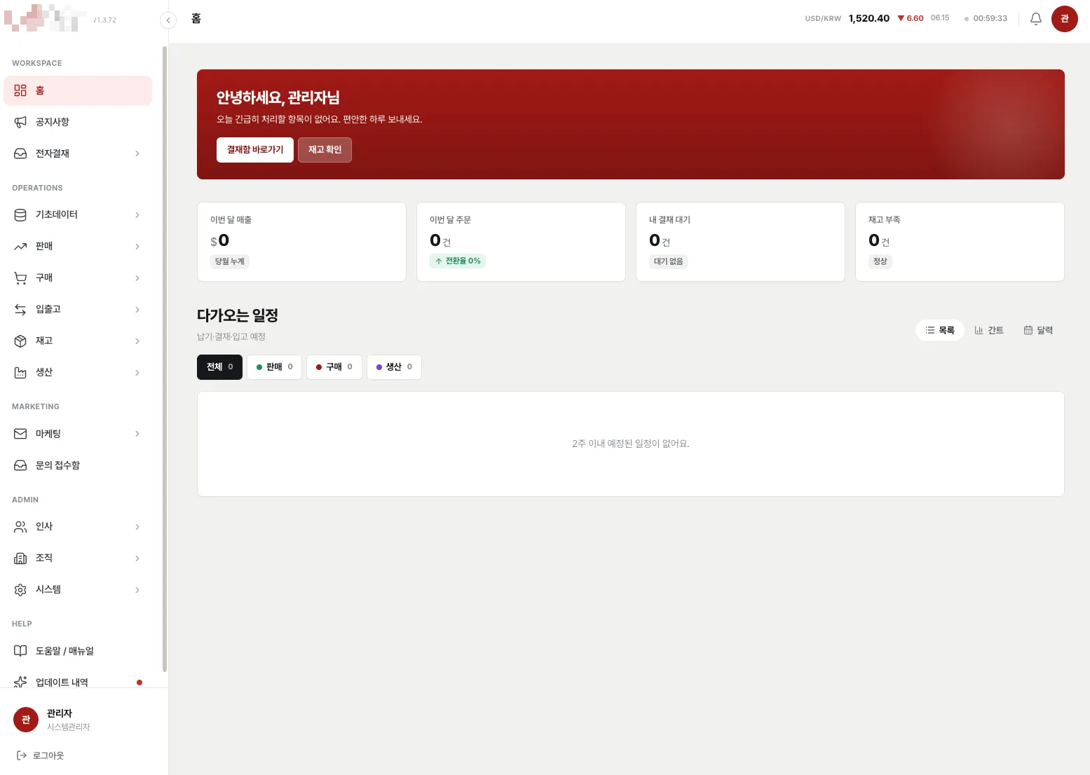
Task: Expand the 구매 submenu chevron
Action: pos(137,278)
